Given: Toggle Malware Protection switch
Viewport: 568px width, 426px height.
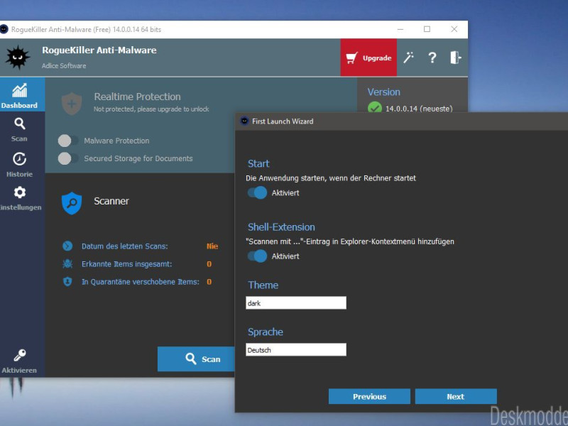Looking at the screenshot, I should tap(68, 141).
